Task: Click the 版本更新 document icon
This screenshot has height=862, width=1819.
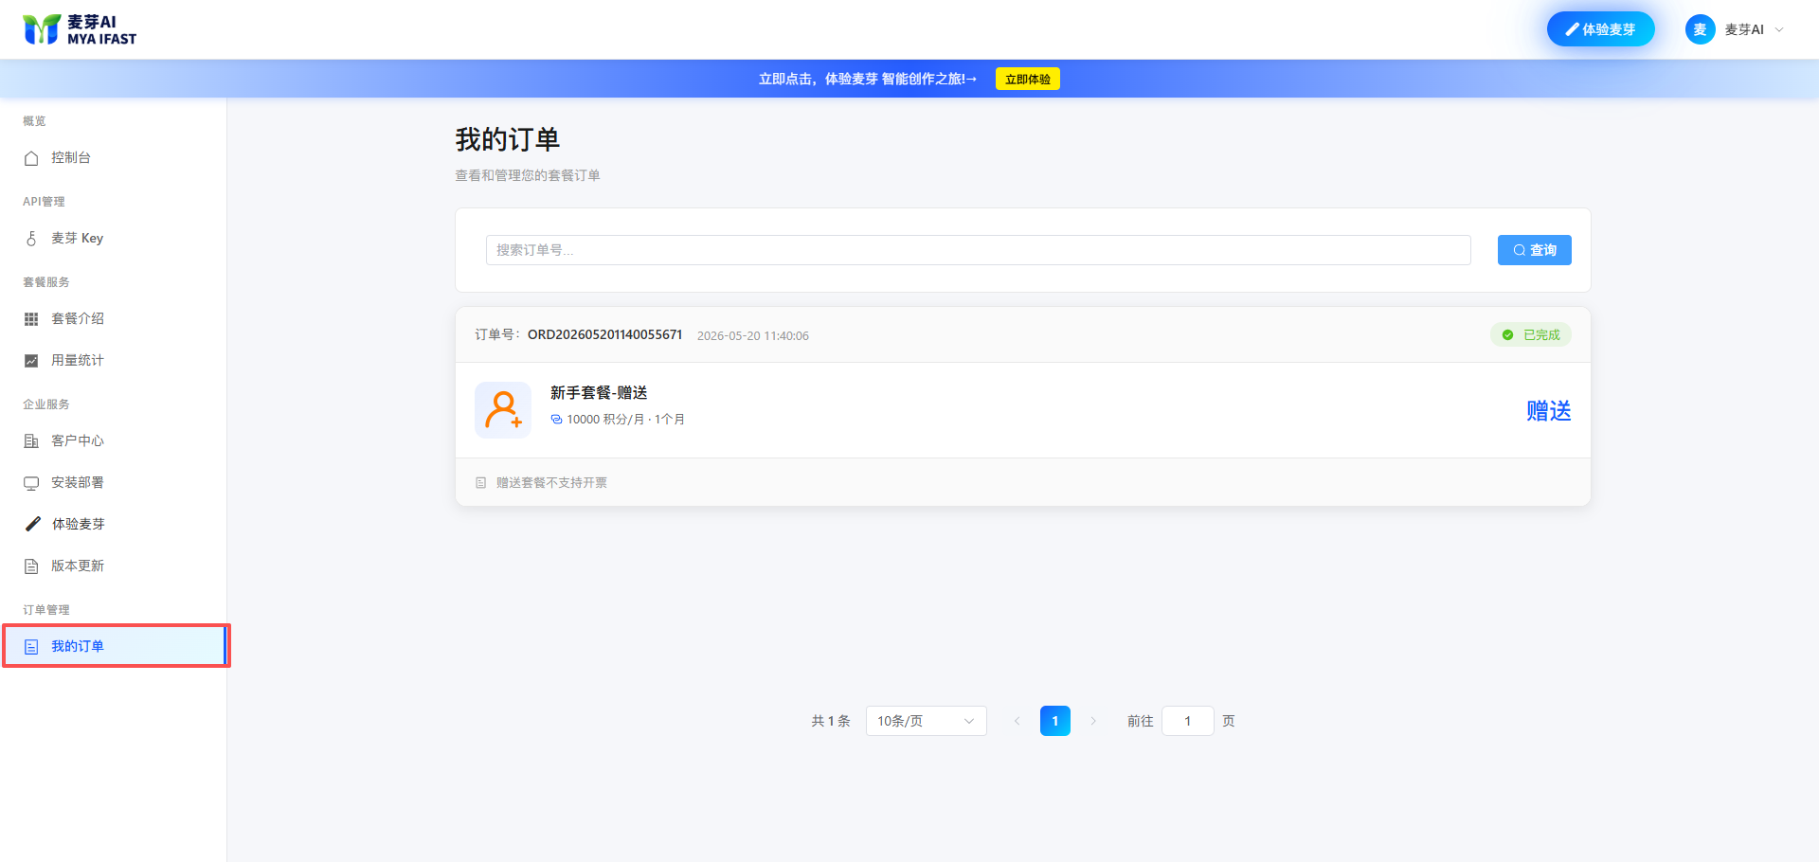Action: [x=31, y=566]
